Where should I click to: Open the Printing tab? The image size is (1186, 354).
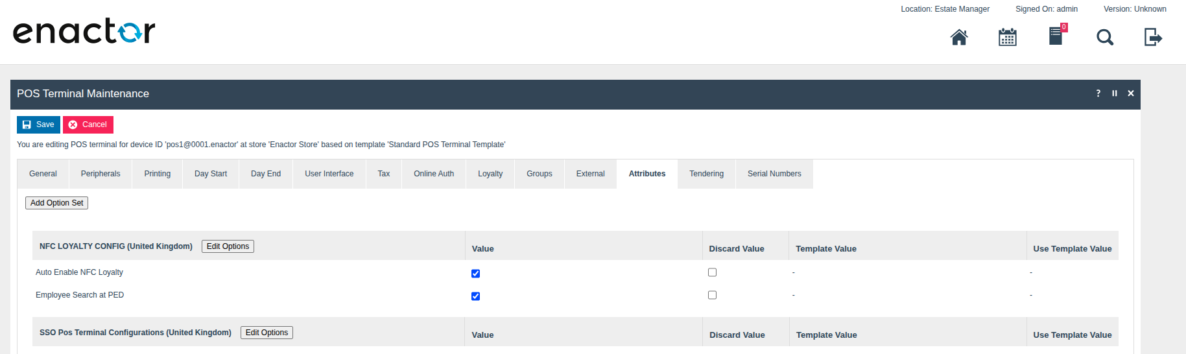tap(158, 174)
